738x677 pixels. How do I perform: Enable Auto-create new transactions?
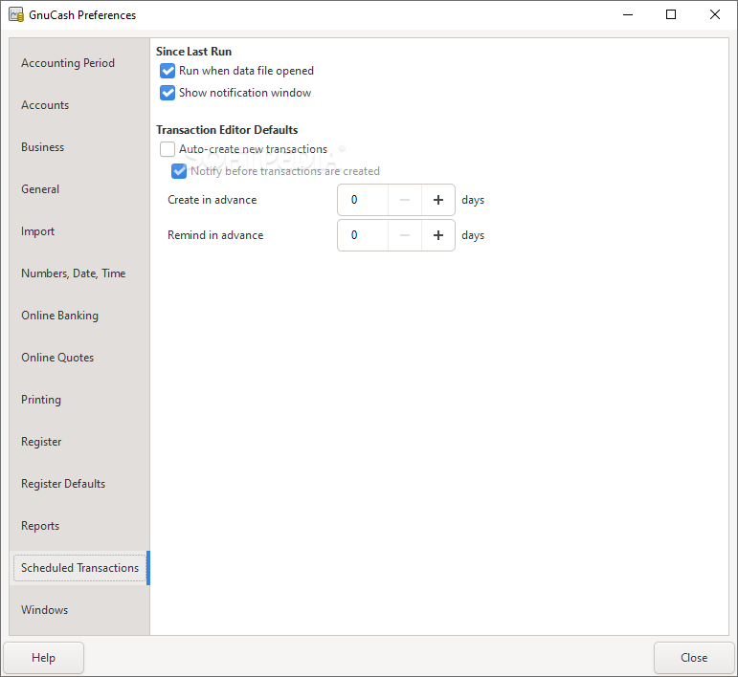click(x=168, y=149)
